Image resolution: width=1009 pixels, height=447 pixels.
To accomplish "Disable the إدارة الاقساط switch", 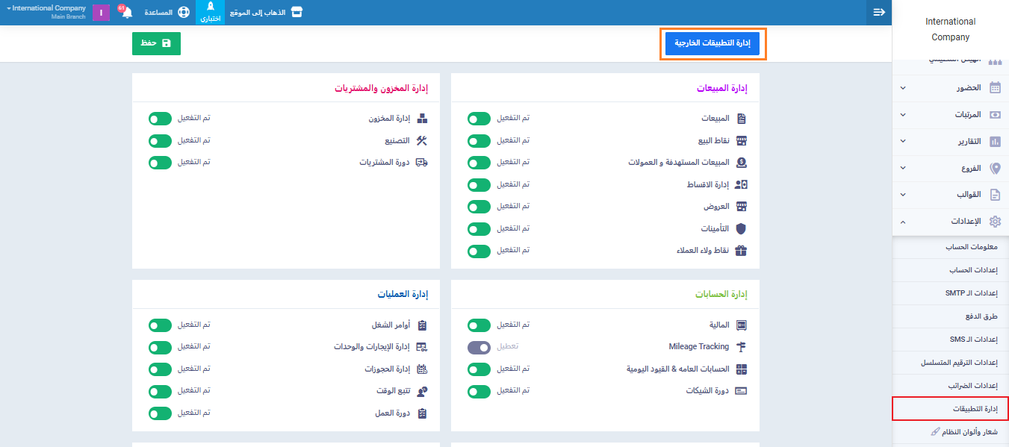I will pos(479,184).
